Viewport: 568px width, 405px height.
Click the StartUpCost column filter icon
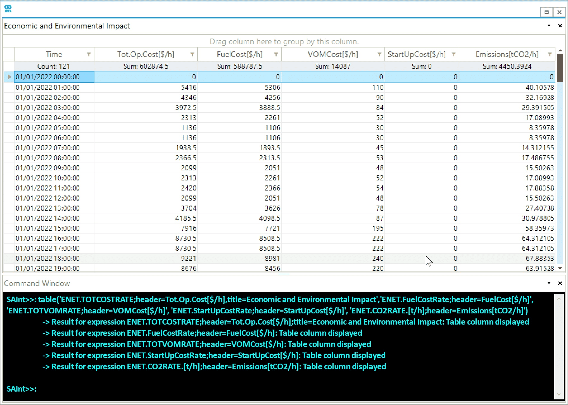coord(454,54)
